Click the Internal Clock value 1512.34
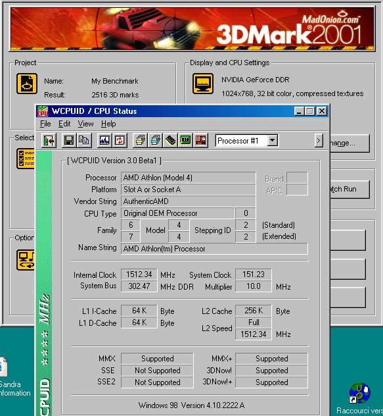The height and width of the screenshot is (416, 383). click(139, 274)
